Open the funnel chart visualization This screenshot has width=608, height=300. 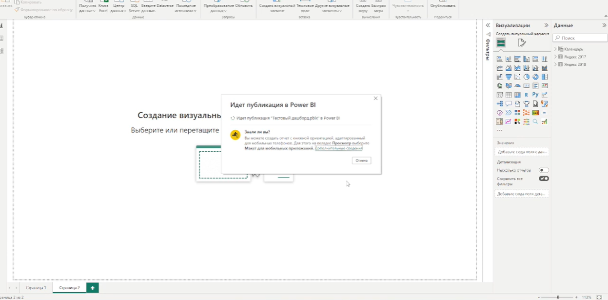(508, 77)
